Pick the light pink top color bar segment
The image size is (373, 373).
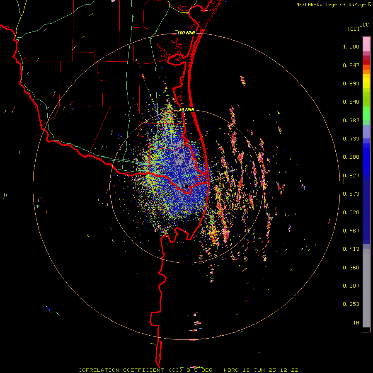(366, 44)
